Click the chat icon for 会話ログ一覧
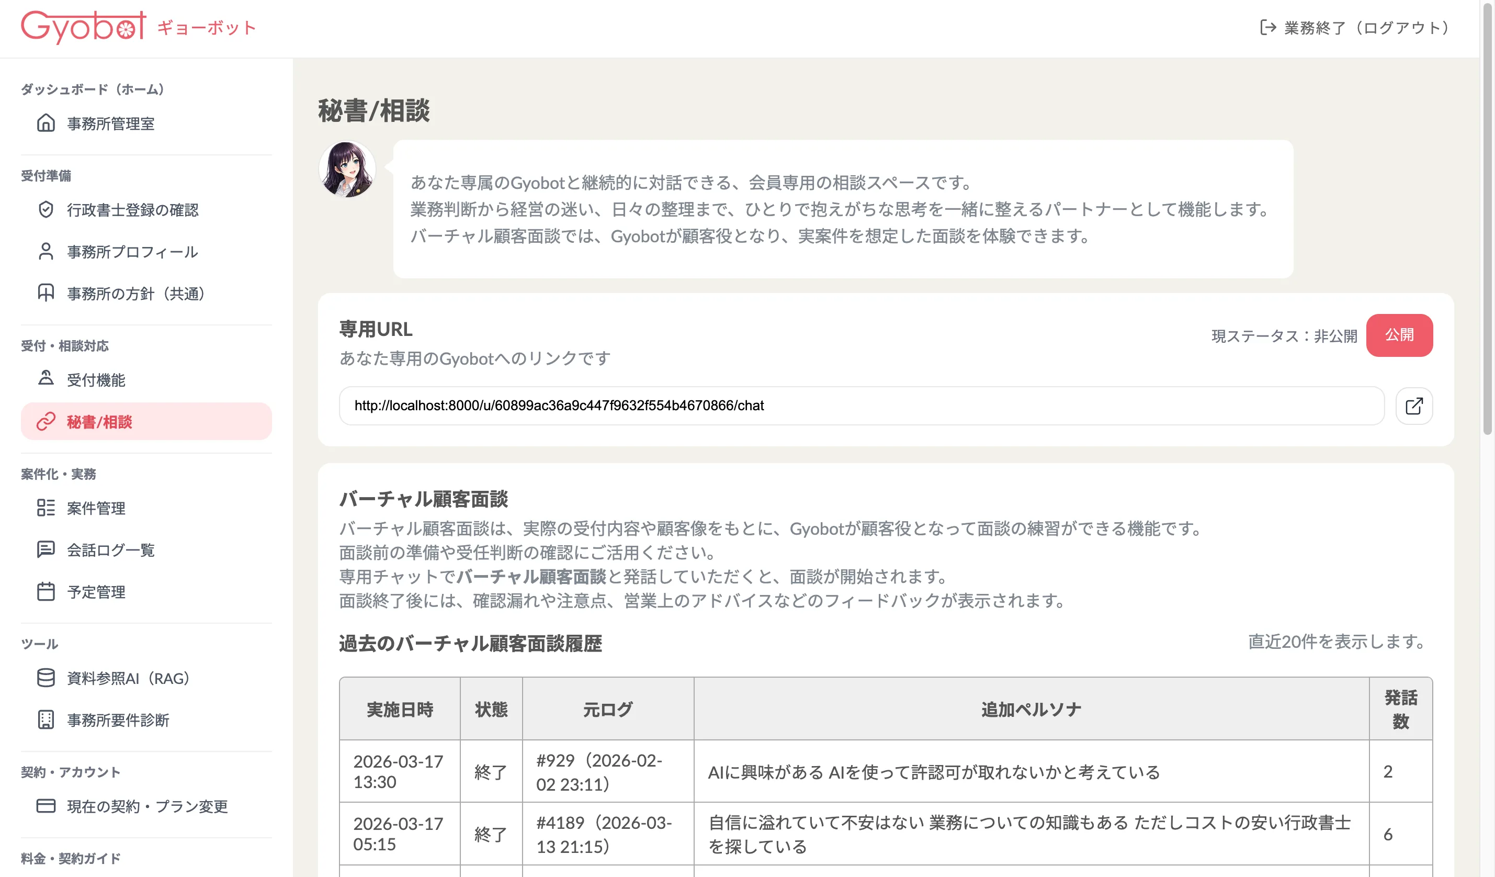Viewport: 1495px width, 877px height. tap(46, 549)
